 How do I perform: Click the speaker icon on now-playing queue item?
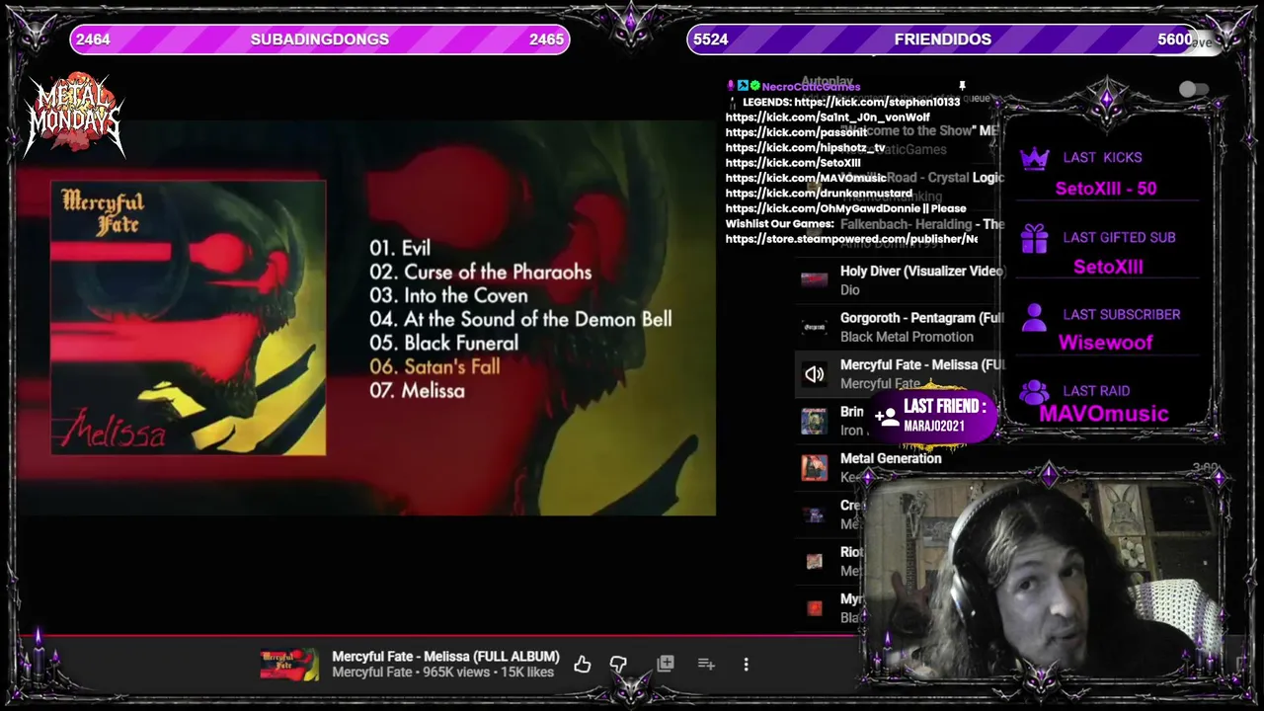[815, 374]
